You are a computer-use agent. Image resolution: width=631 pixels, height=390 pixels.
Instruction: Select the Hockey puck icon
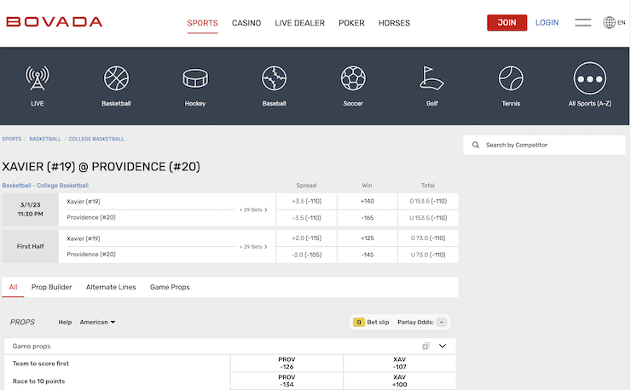[x=195, y=79]
